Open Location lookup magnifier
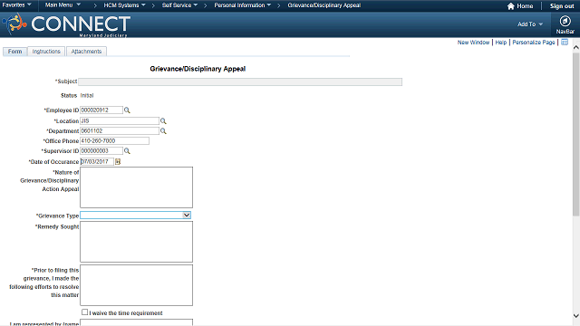Screen dimensions: 580x326 pos(163,120)
